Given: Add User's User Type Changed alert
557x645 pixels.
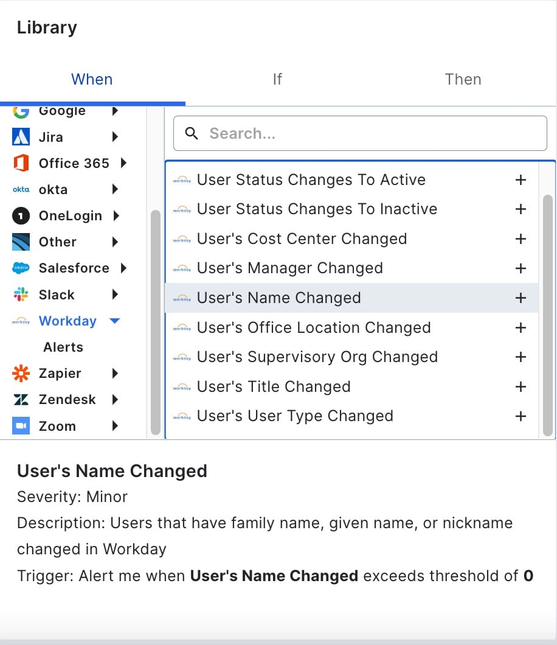Looking at the screenshot, I should (521, 416).
